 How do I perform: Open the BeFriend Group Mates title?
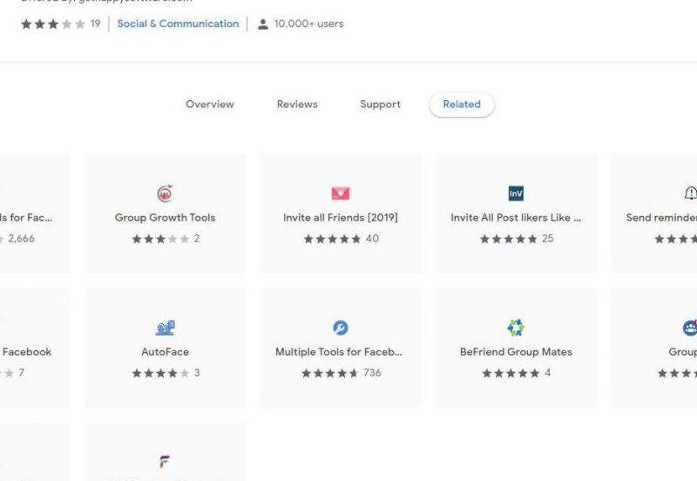516,352
